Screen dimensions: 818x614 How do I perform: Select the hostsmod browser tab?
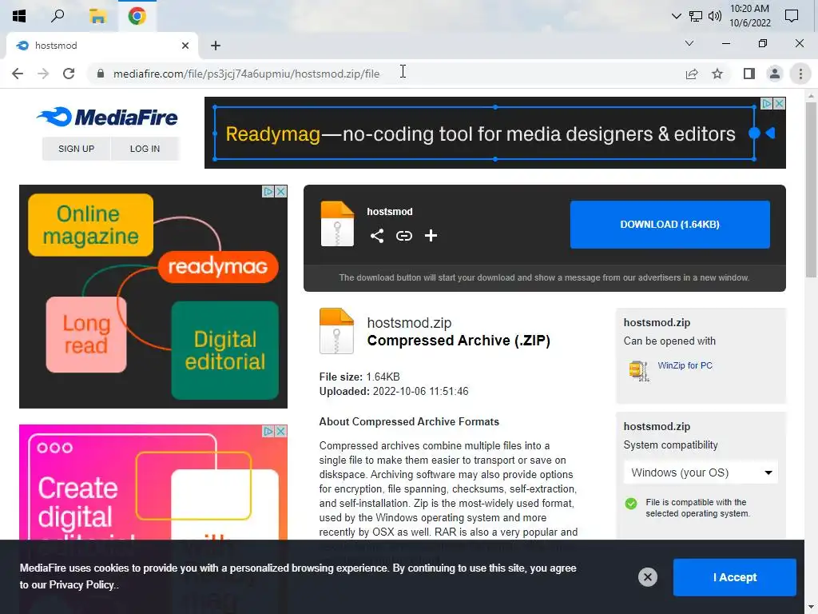click(x=101, y=46)
